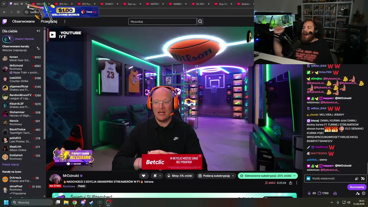This screenshot has height=207, width=368.
Task: Mute the MrDzinold tab audio icon
Action: pyautogui.click(x=22, y=4)
